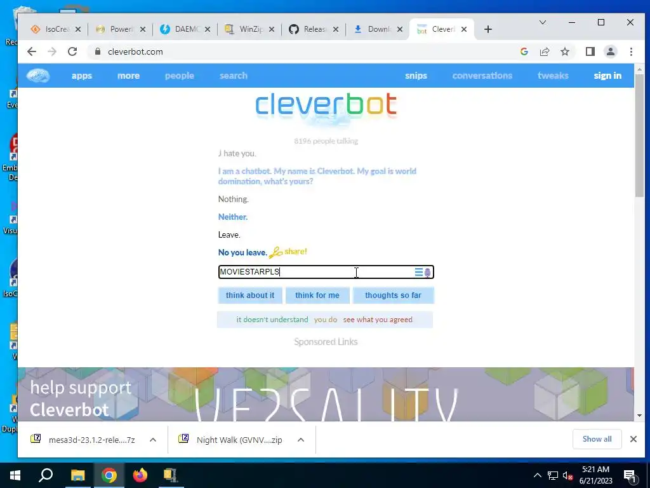
Task: Open the Windows Start menu
Action: tap(15, 475)
